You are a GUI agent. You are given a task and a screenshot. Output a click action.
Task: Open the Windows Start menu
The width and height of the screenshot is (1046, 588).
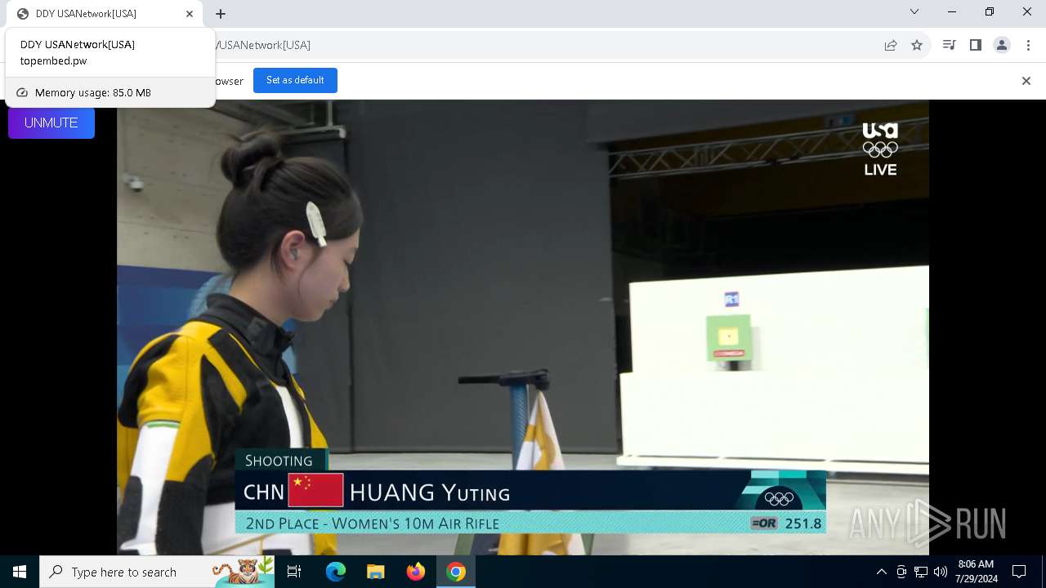20,572
